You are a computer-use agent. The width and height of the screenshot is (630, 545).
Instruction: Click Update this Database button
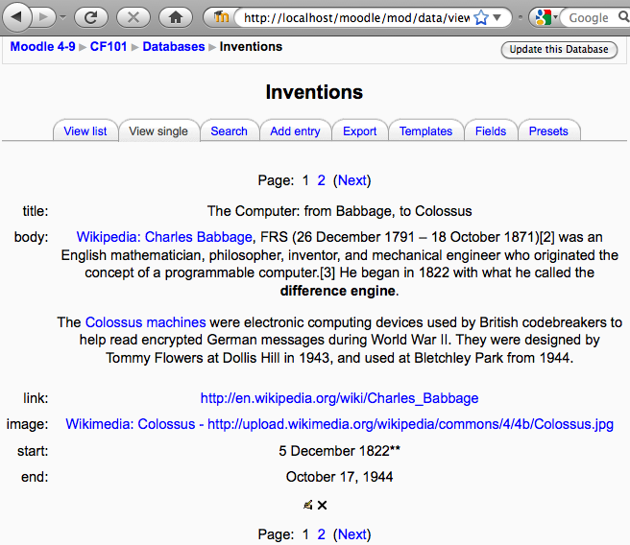(x=559, y=49)
